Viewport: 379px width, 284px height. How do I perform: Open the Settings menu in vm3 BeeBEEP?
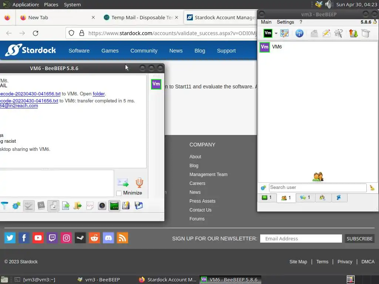[x=285, y=22]
